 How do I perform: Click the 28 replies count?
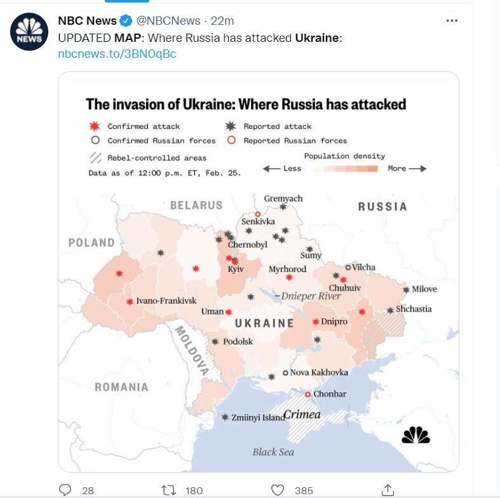tap(88, 490)
